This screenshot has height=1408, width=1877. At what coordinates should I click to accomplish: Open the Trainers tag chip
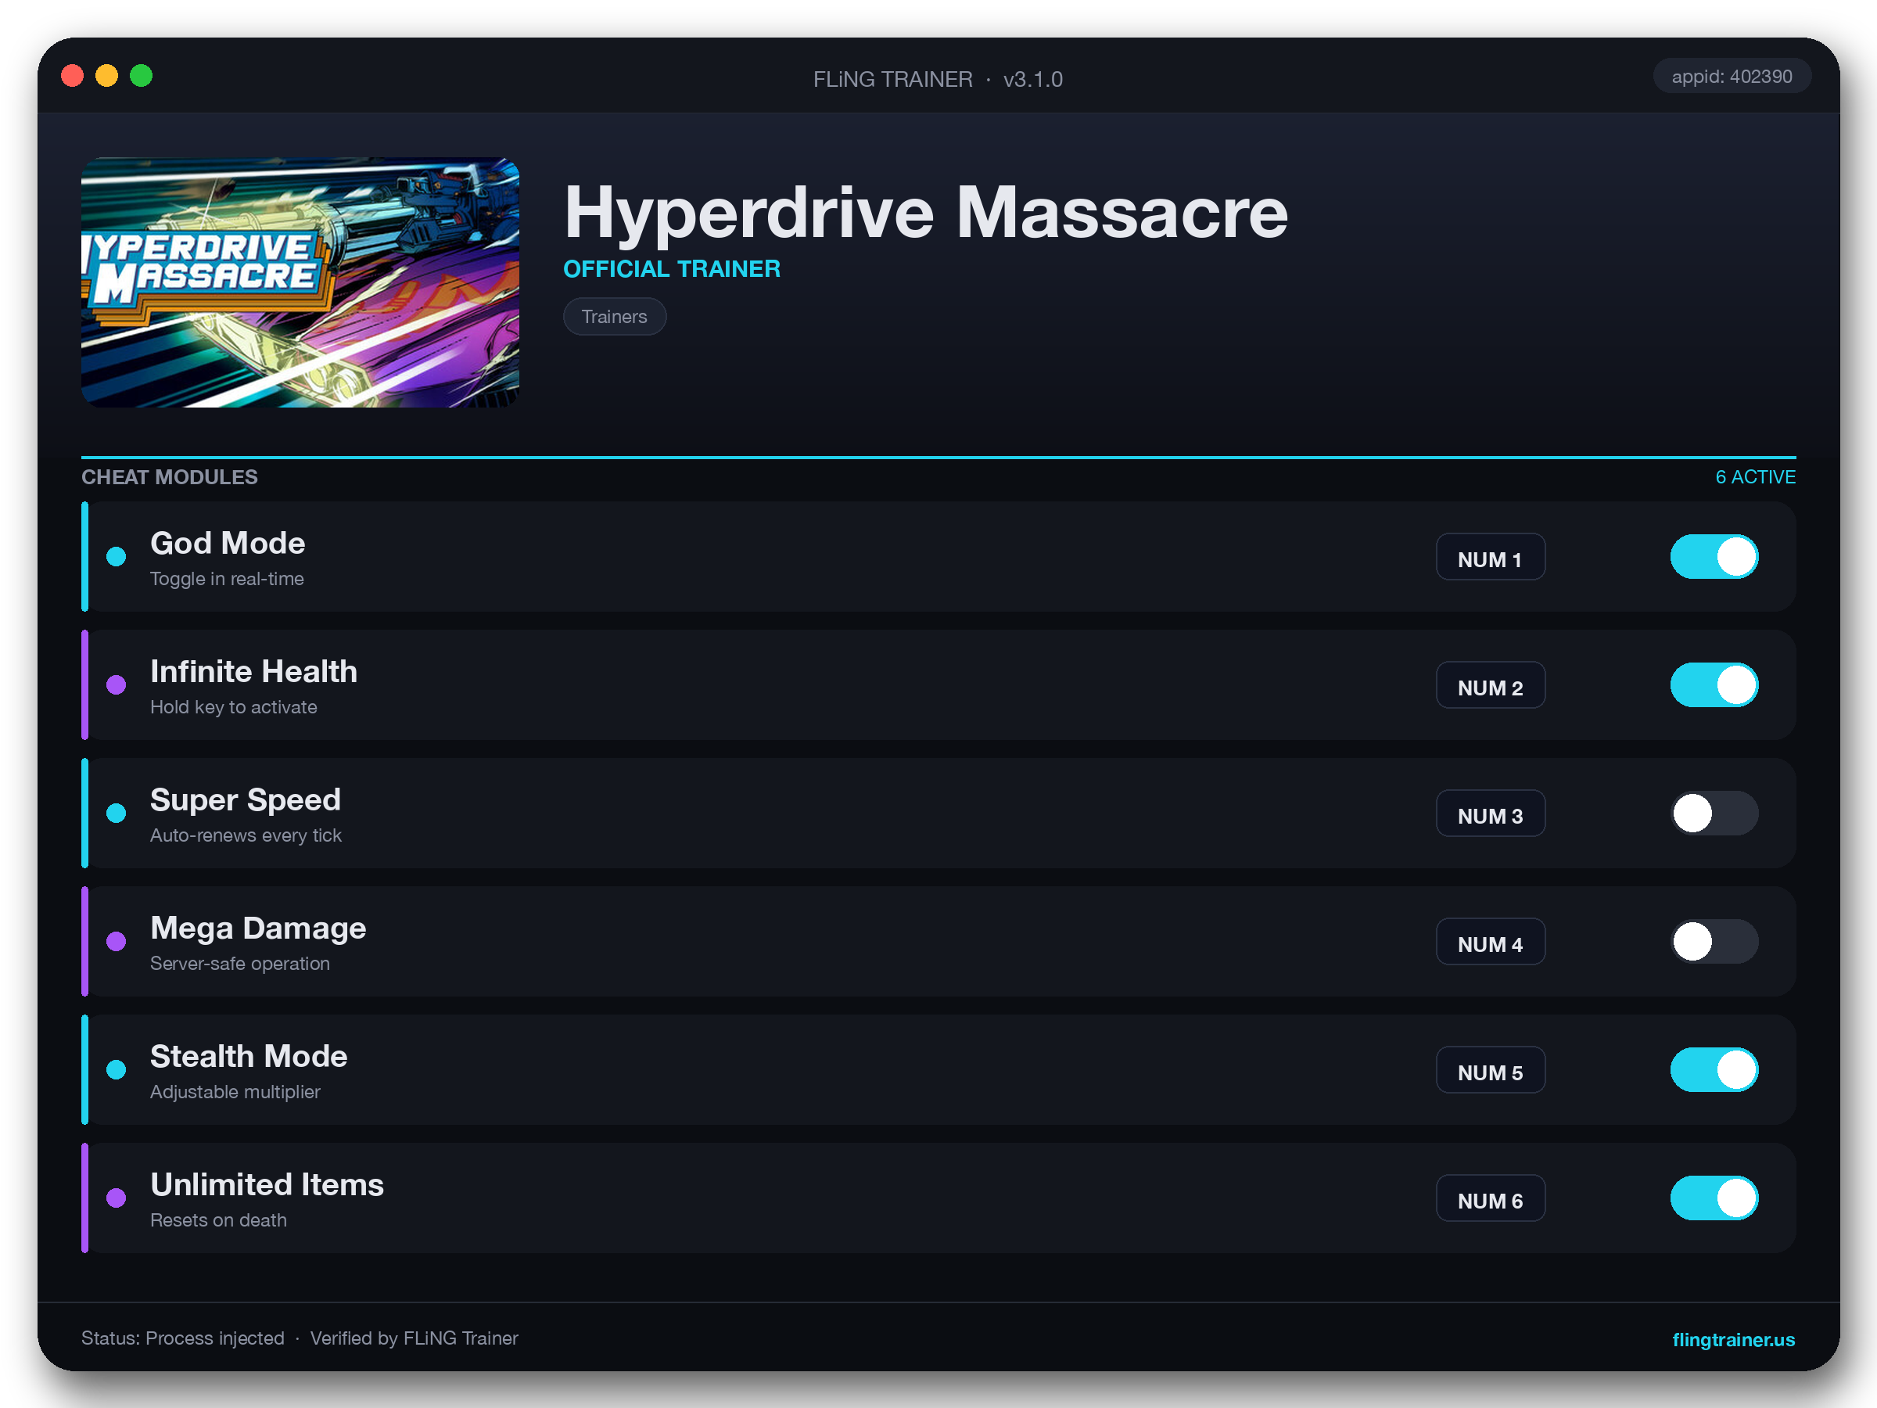click(615, 317)
